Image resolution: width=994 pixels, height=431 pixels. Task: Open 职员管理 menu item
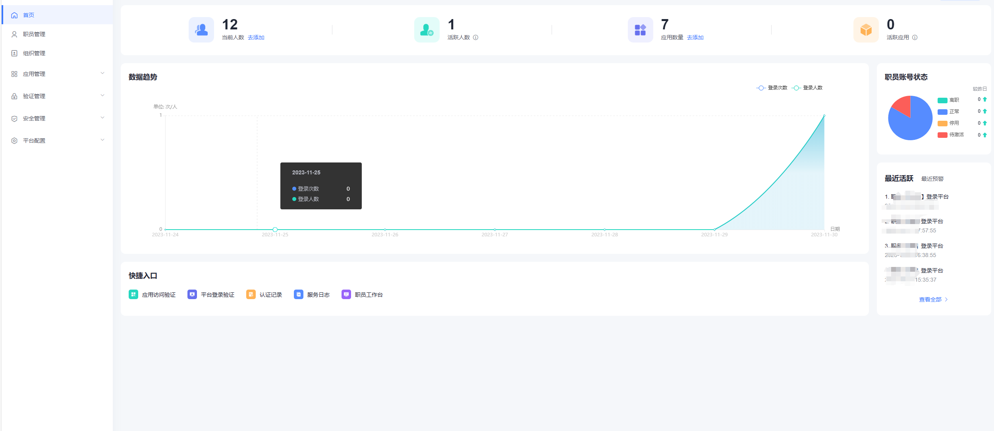(58, 34)
